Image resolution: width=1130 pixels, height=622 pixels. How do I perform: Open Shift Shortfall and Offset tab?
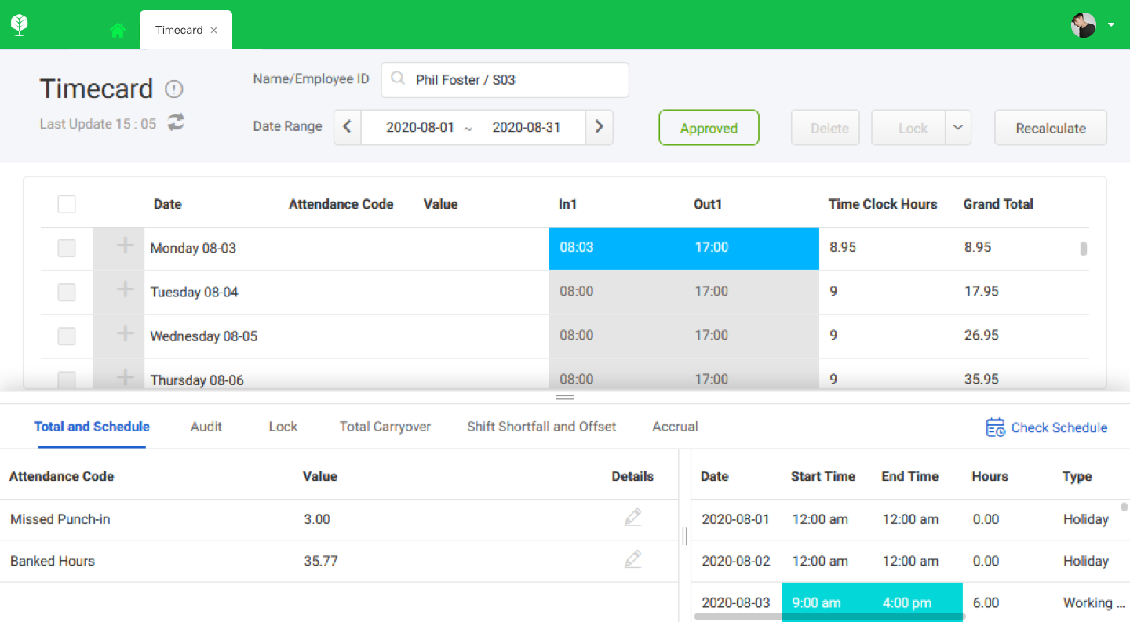click(541, 427)
